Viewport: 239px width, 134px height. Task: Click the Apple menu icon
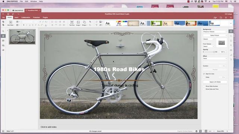pyautogui.click(x=3, y=1)
